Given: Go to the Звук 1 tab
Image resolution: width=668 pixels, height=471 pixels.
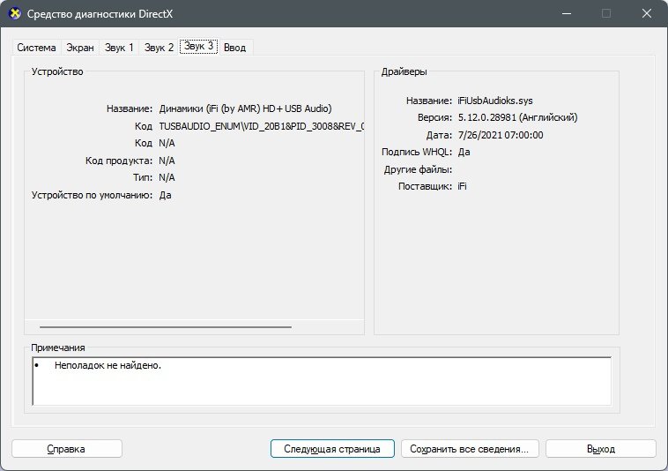Looking at the screenshot, I should [119, 48].
